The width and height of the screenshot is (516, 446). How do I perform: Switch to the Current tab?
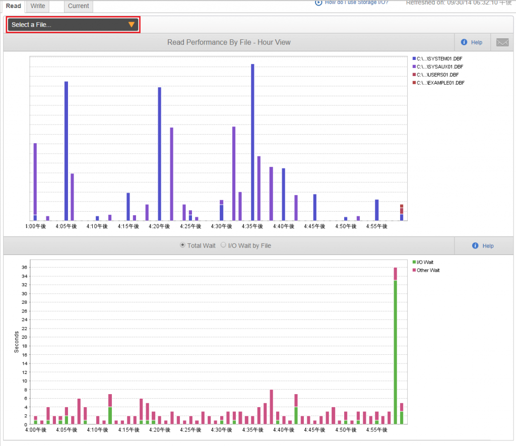tap(78, 6)
